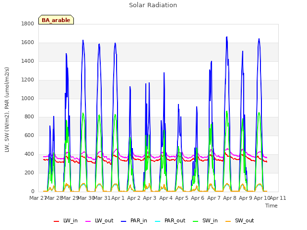Click the Mar 30 x-axis tick label
This screenshot has width=307, height=230.
(86, 198)
